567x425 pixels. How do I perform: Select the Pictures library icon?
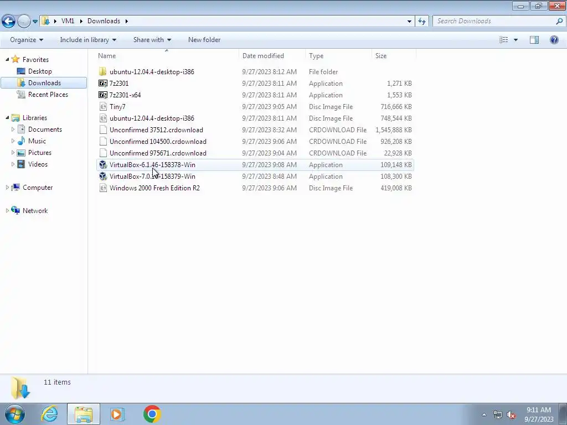(22, 153)
